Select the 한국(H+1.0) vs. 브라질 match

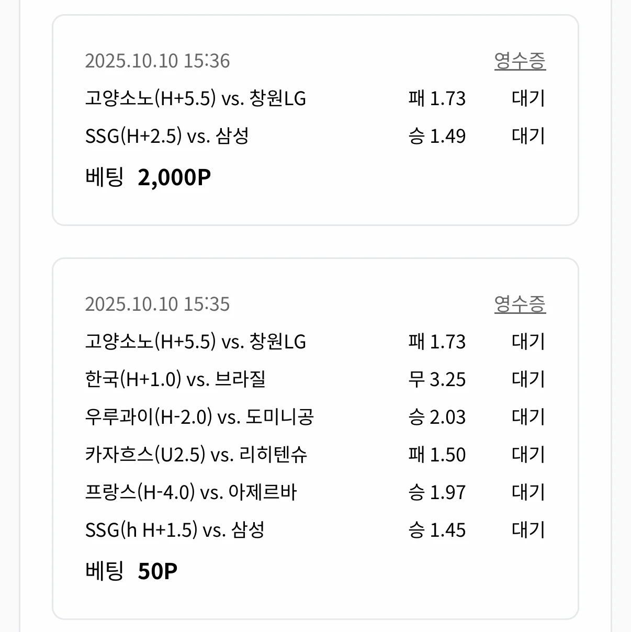tap(175, 379)
